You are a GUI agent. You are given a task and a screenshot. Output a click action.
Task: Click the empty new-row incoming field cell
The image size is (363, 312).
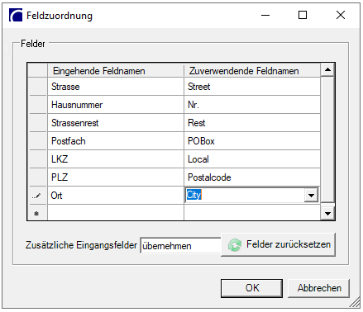coord(116,213)
